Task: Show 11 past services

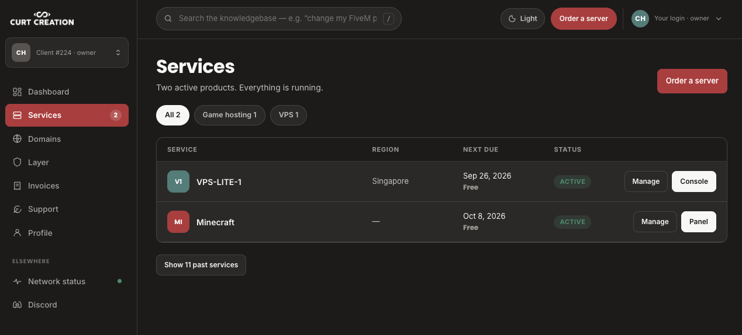Action: point(201,265)
